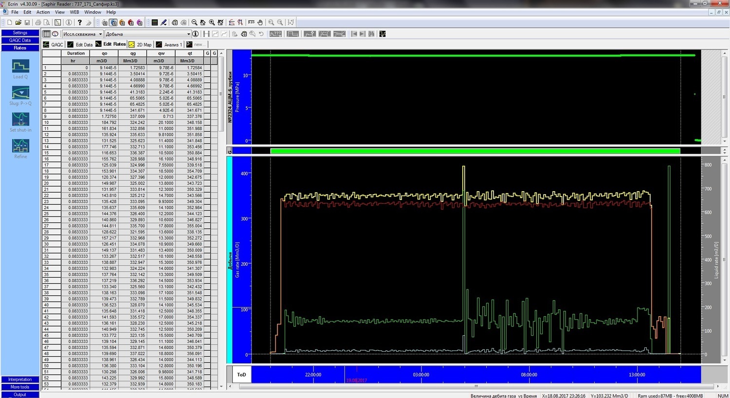Click table scrollbar up arrow
Viewport: 730px width, 398px height.
(222, 53)
